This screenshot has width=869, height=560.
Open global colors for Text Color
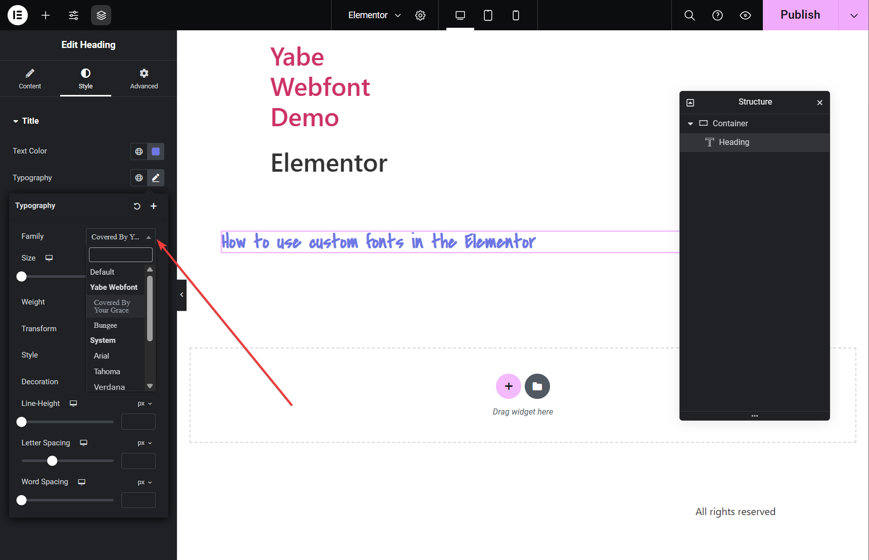click(x=139, y=151)
